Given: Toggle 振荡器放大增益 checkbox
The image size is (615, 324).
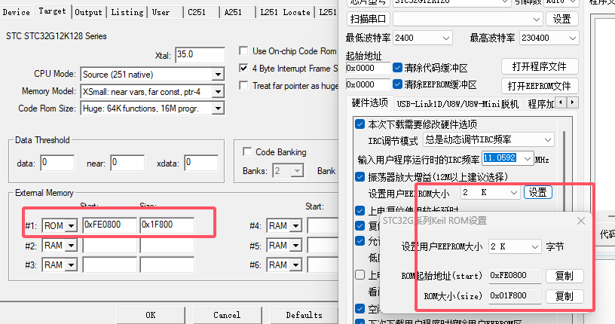Looking at the screenshot, I should [x=360, y=177].
